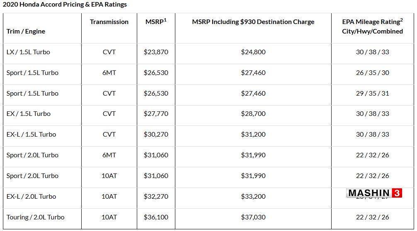Select the 'Trim / Engine' column header
This screenshot has width=417, height=231.
click(26, 31)
